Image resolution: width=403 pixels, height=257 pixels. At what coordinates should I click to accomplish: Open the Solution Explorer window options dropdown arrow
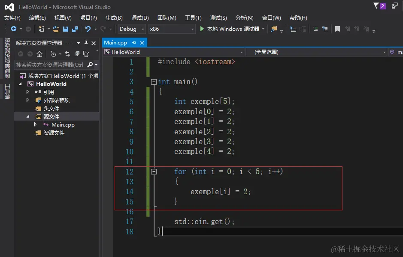[79, 43]
